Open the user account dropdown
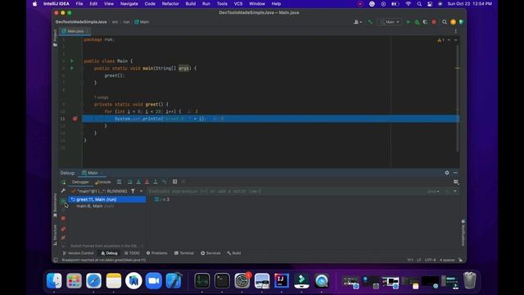This screenshot has width=524, height=295. pos(358,22)
